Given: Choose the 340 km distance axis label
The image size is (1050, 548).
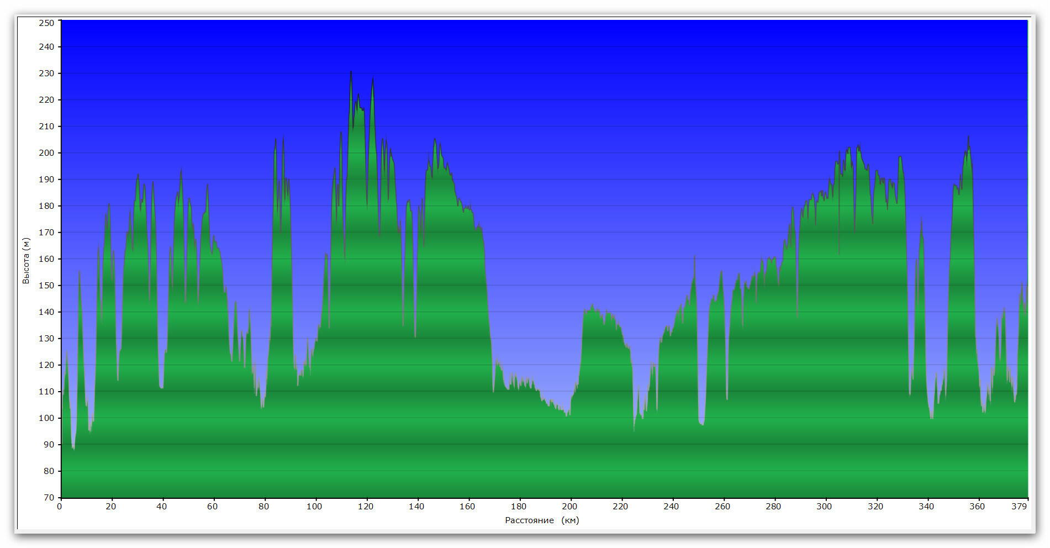Looking at the screenshot, I should pos(926,507).
